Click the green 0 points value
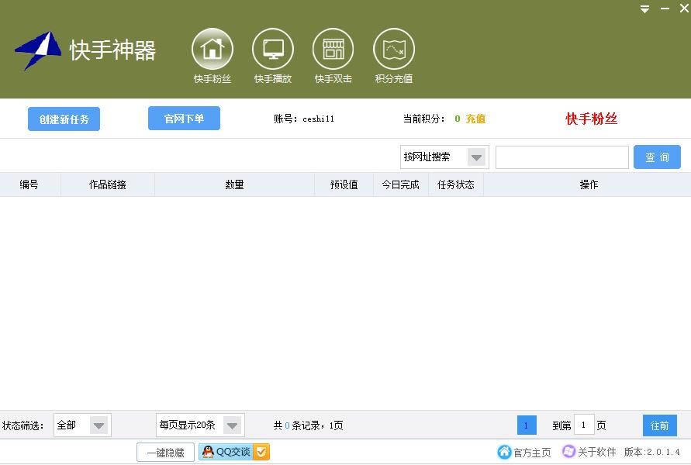This screenshot has width=691, height=465. (x=458, y=119)
